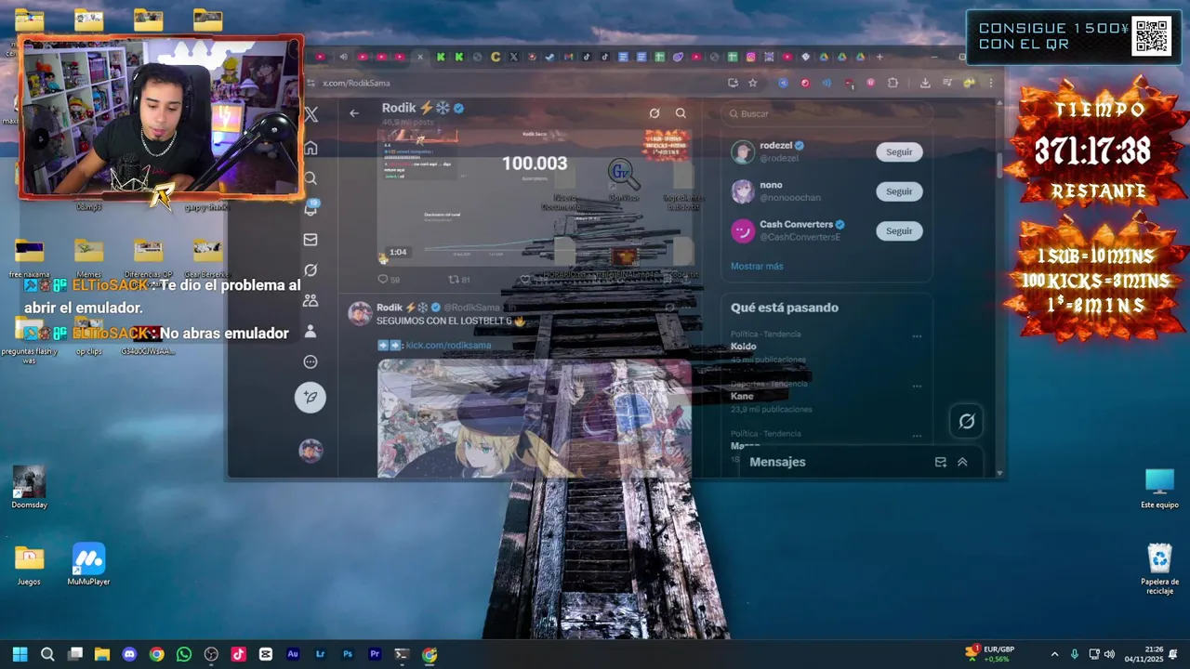Open OBS Studio from the taskbar

point(211,654)
